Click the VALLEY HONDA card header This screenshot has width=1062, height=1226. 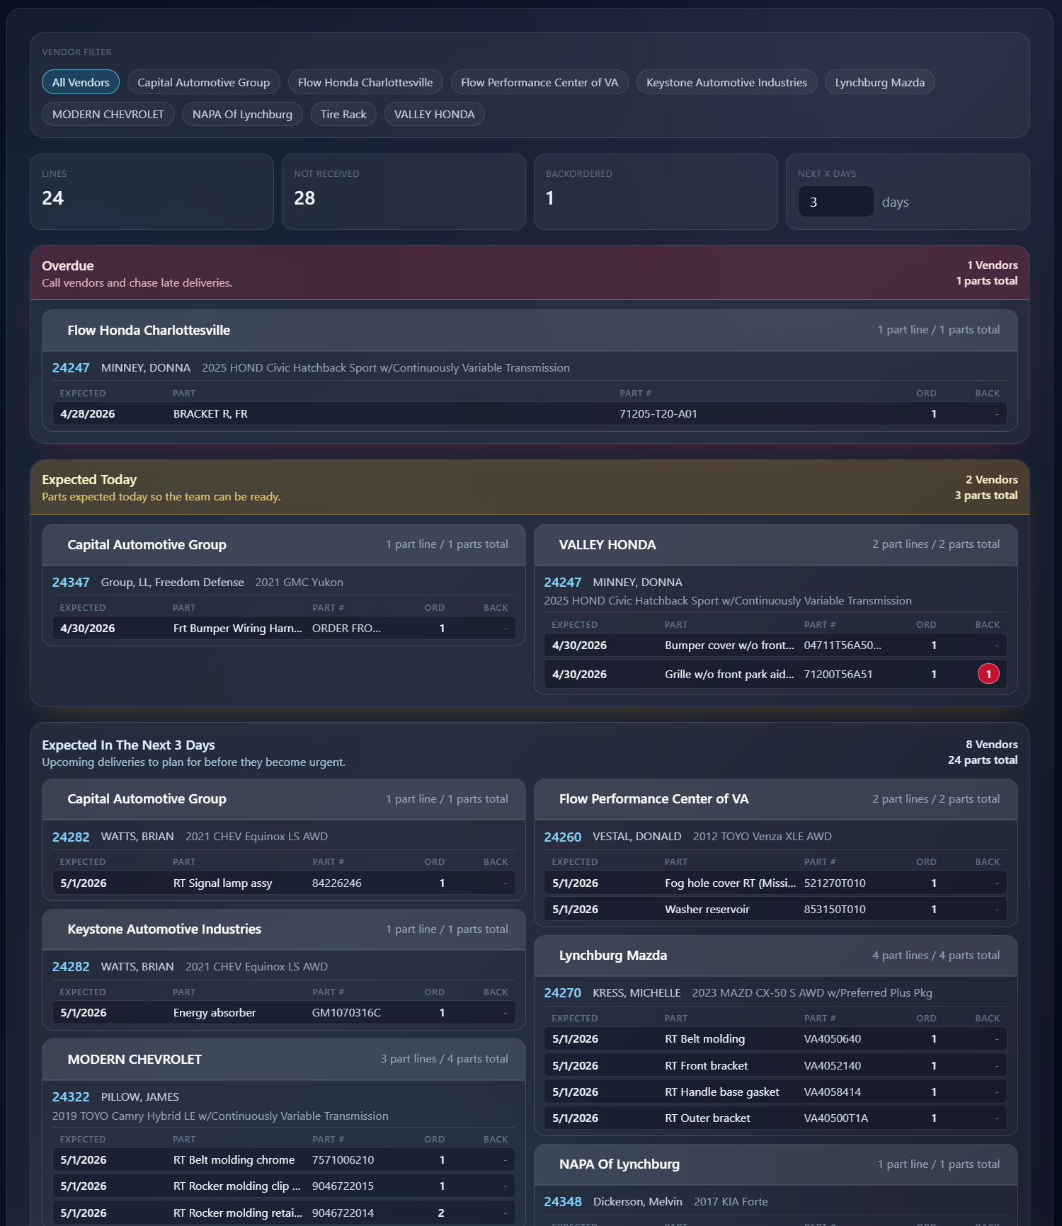pos(775,544)
